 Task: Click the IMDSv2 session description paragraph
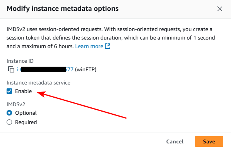[x=111, y=38]
